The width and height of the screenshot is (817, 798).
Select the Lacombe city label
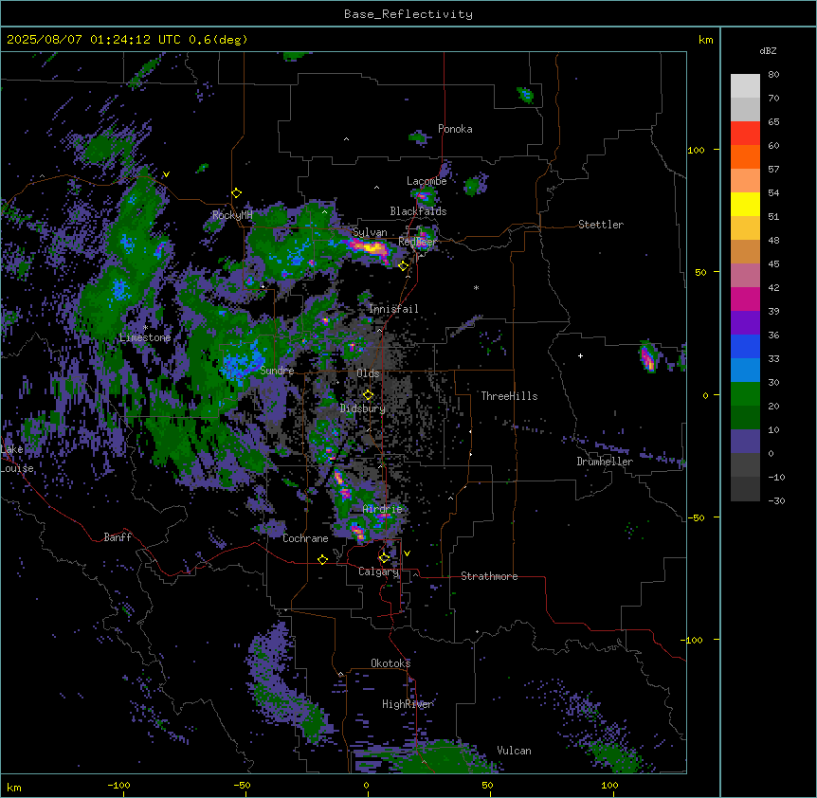[x=427, y=181]
